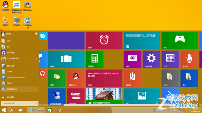
Task: Click the Action Center flag icon
Action: pyautogui.click(x=169, y=110)
